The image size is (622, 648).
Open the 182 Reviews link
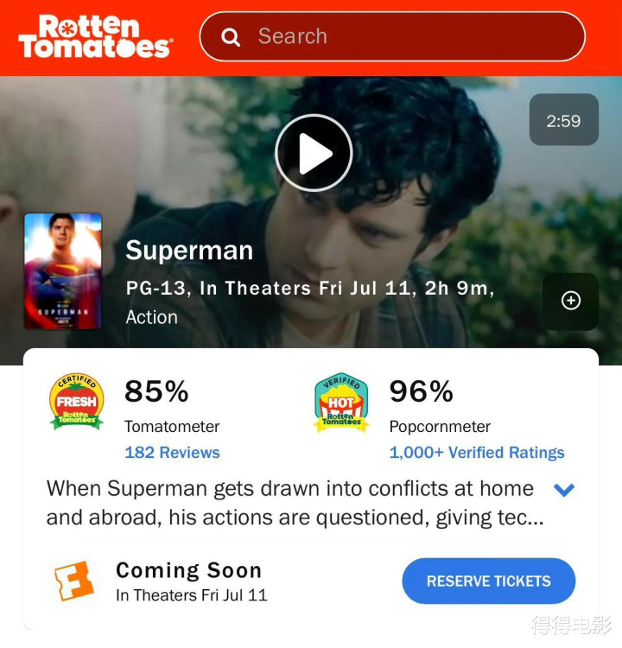tap(172, 453)
